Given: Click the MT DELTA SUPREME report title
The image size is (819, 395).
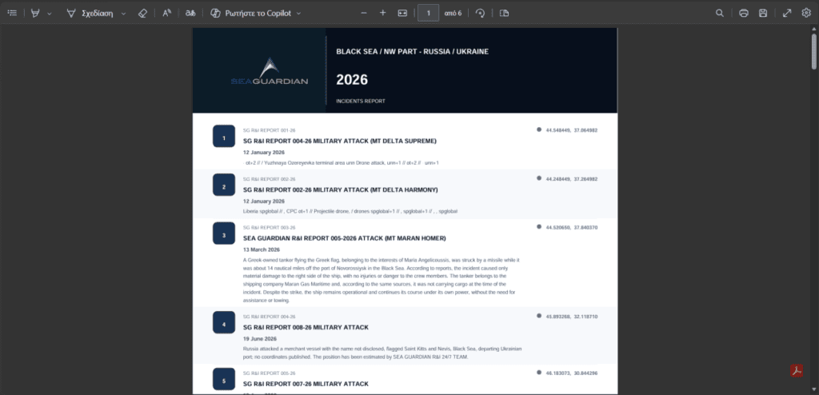Looking at the screenshot, I should pyautogui.click(x=339, y=141).
